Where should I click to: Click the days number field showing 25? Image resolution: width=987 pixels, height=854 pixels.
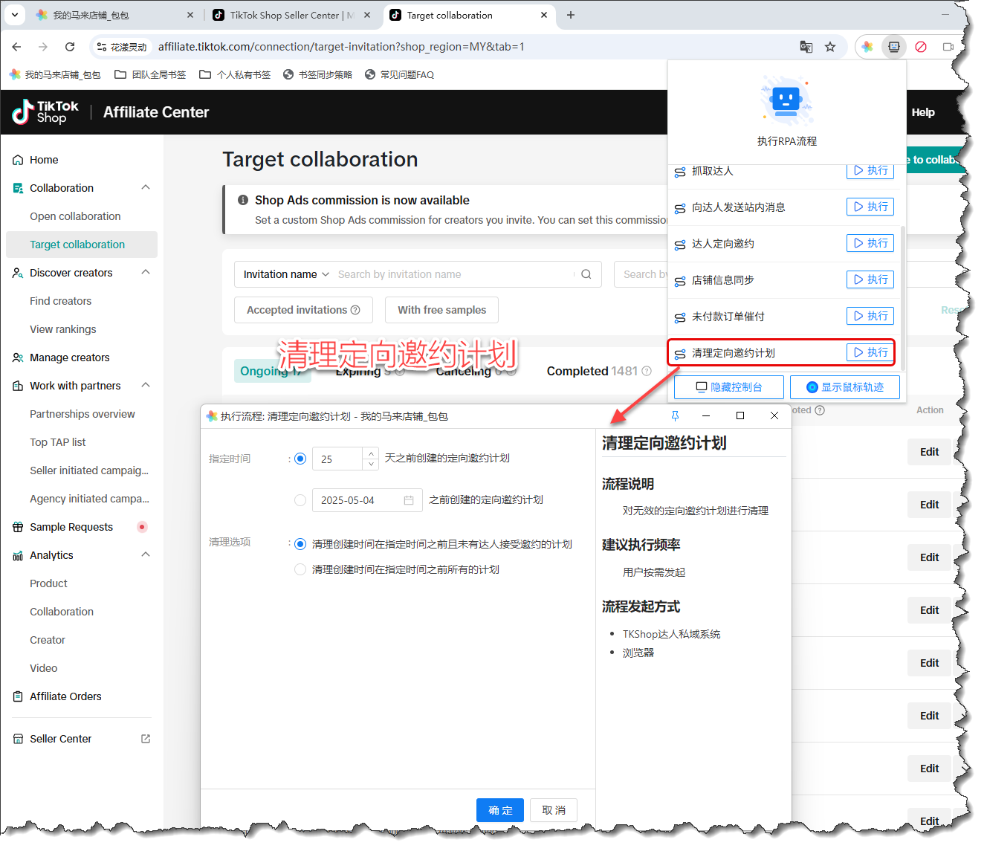pos(337,459)
